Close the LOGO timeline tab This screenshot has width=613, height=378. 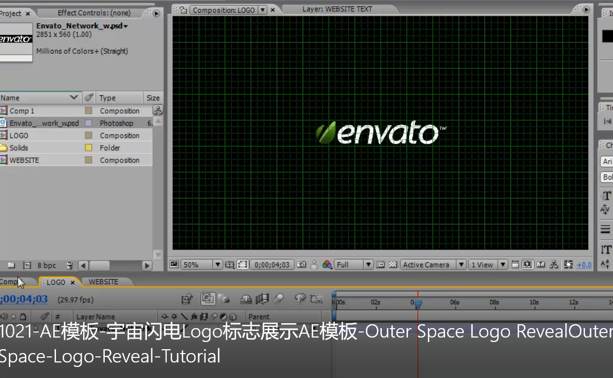coord(72,282)
